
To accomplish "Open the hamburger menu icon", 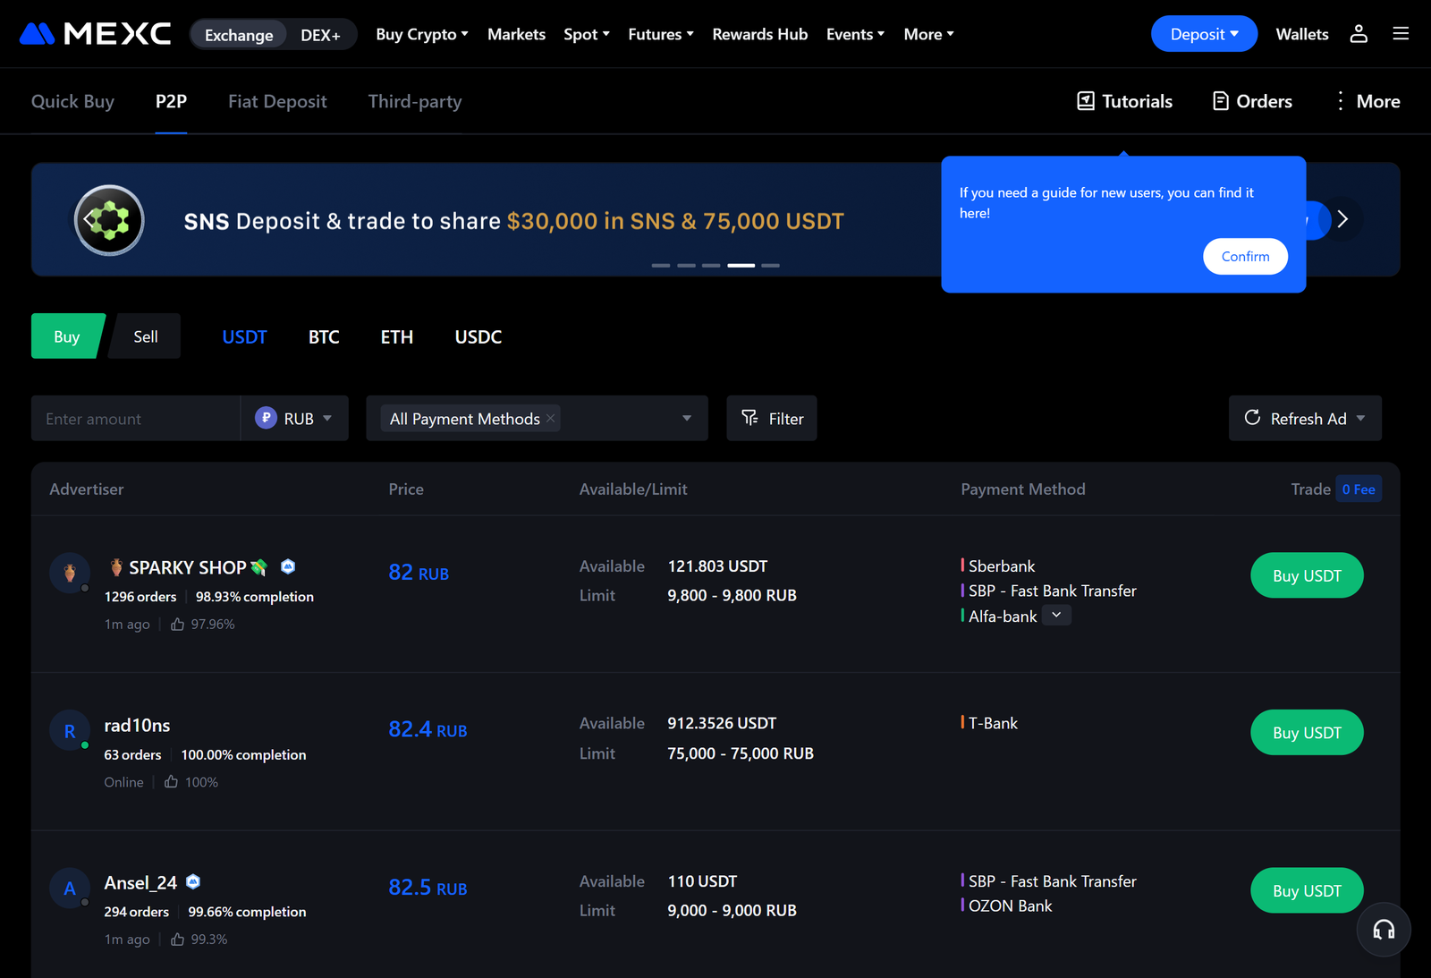I will tap(1401, 34).
